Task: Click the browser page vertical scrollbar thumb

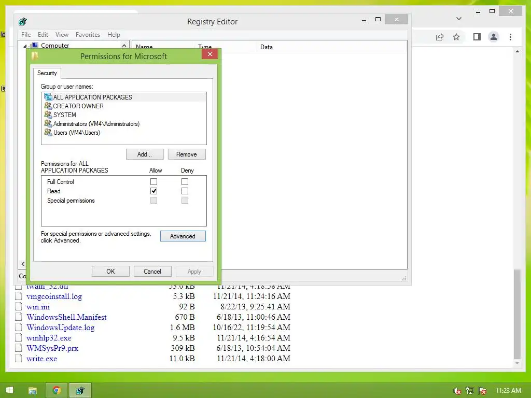Action: (517, 314)
